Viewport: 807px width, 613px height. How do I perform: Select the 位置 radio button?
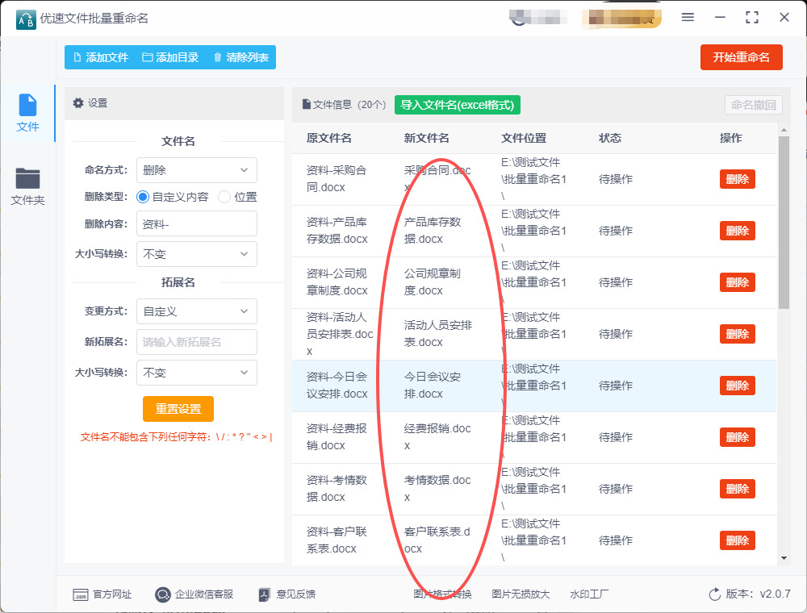point(224,197)
